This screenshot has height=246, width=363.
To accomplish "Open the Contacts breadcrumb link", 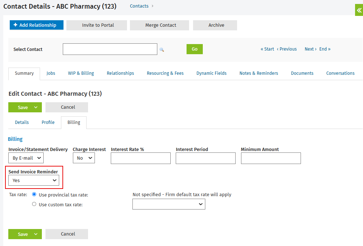I will tap(139, 6).
